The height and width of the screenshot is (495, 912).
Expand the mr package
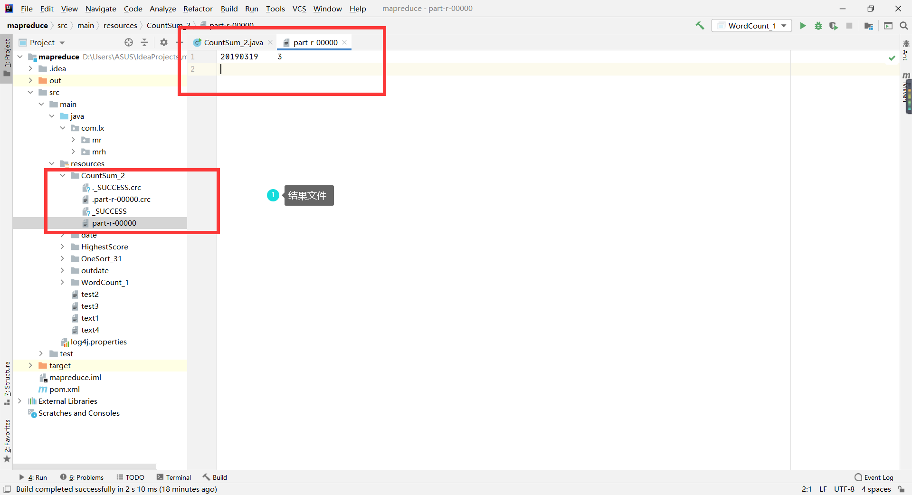coord(73,140)
